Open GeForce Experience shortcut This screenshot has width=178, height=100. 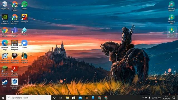point(5,19)
